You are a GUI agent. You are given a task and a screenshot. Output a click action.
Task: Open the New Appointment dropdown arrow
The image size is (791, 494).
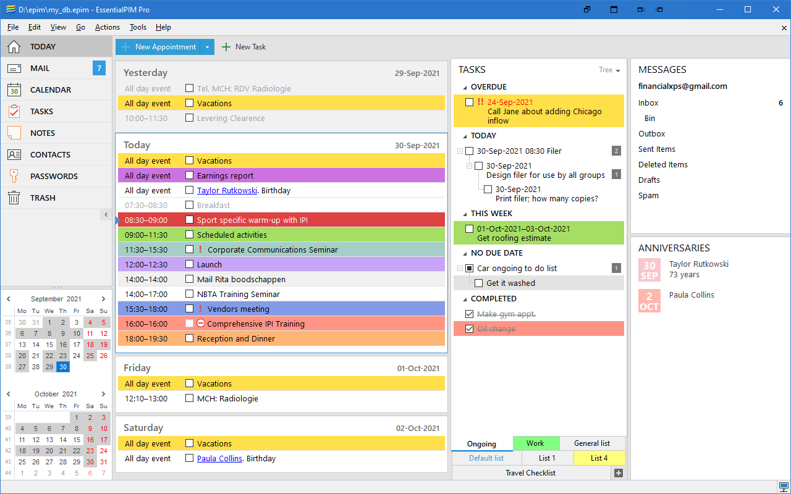(208, 46)
